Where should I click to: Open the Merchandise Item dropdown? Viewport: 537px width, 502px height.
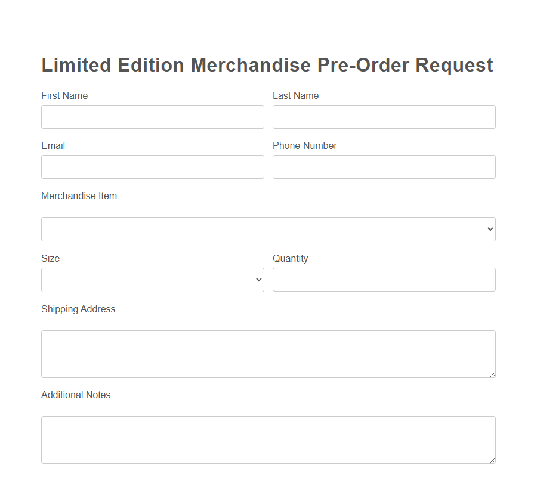(268, 229)
